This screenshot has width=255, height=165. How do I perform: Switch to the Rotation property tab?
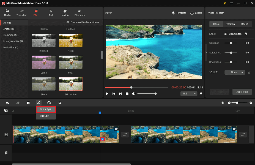pos(230,24)
